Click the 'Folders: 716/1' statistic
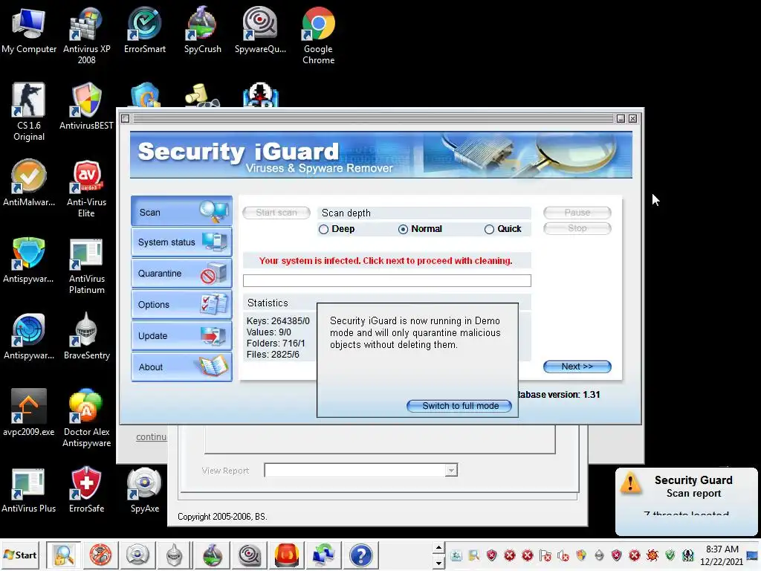 pyautogui.click(x=276, y=343)
